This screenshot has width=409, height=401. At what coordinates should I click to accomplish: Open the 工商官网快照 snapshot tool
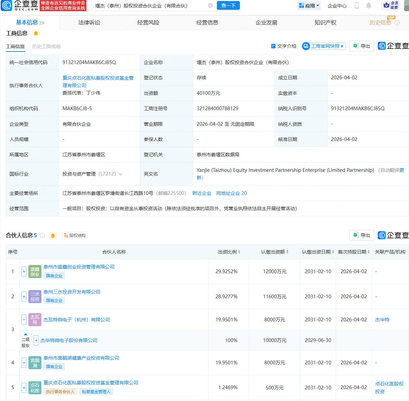[324, 46]
